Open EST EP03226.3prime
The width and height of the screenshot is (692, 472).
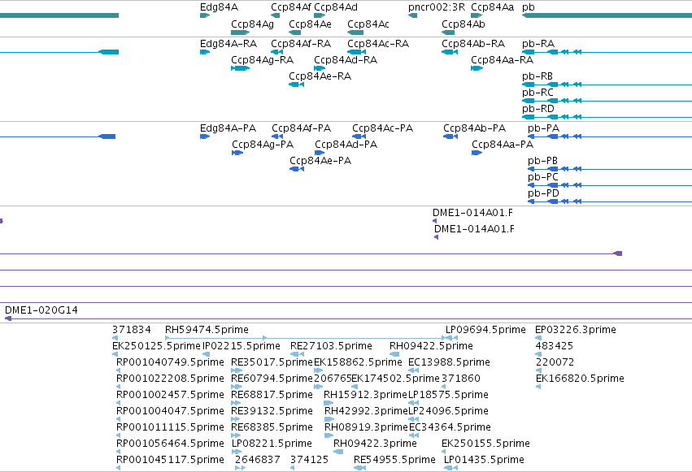pyautogui.click(x=576, y=330)
